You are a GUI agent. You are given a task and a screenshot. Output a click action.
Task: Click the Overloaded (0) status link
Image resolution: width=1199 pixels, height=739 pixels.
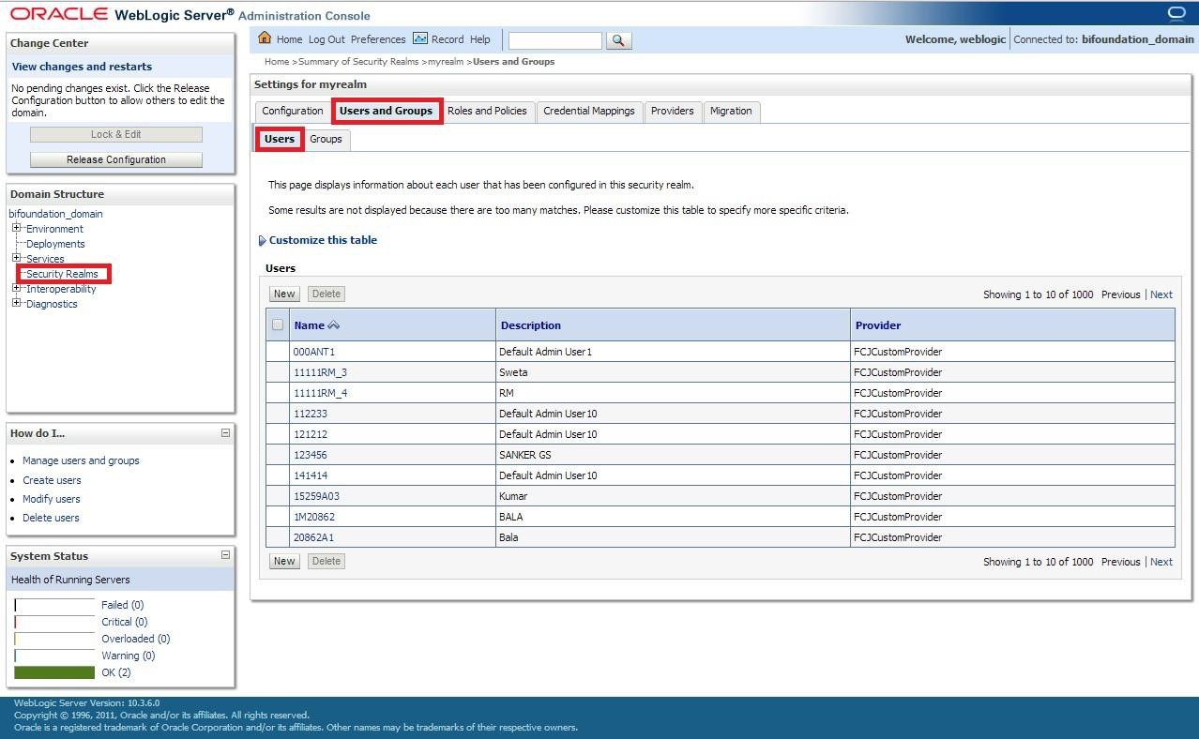[x=136, y=639]
